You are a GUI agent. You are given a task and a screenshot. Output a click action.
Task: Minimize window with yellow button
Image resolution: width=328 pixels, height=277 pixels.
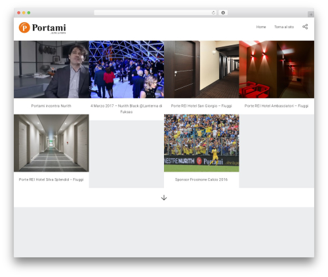24,13
